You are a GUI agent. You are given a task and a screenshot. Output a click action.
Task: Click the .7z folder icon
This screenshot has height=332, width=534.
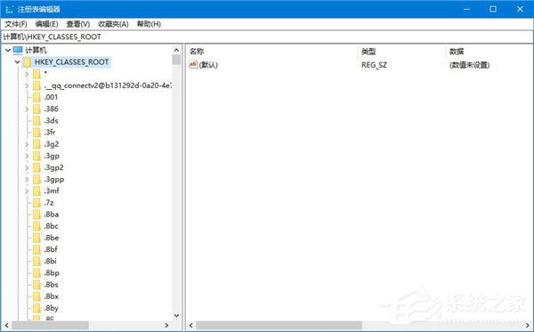36,203
